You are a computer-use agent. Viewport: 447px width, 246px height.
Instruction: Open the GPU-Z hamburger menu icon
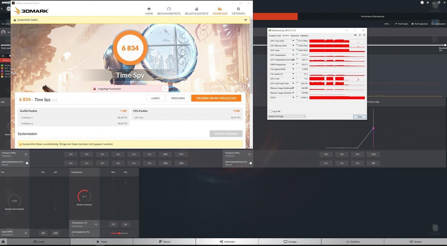pos(364,35)
